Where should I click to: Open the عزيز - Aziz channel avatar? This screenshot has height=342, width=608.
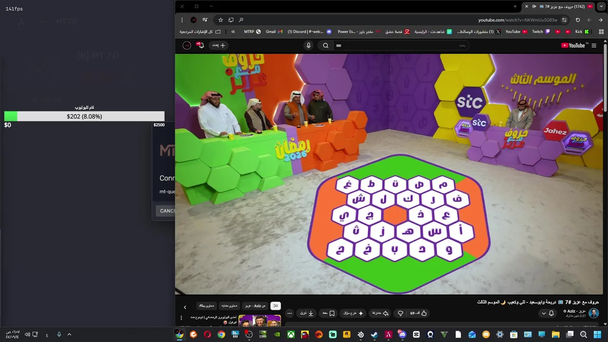pyautogui.click(x=594, y=313)
